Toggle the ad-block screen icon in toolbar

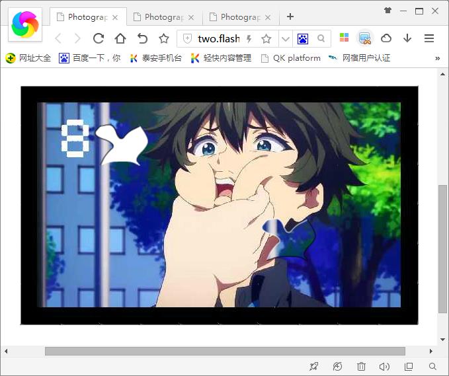coord(365,38)
